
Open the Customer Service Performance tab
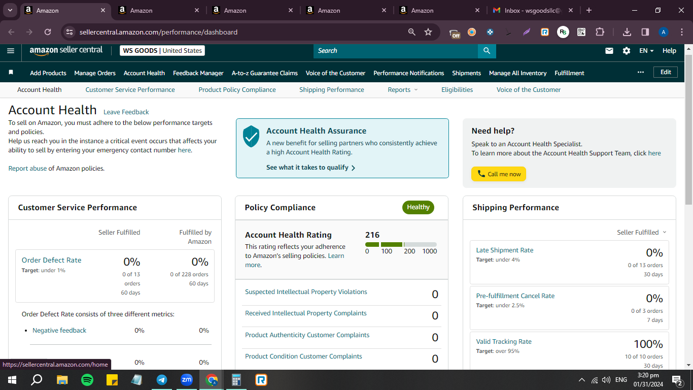click(130, 89)
